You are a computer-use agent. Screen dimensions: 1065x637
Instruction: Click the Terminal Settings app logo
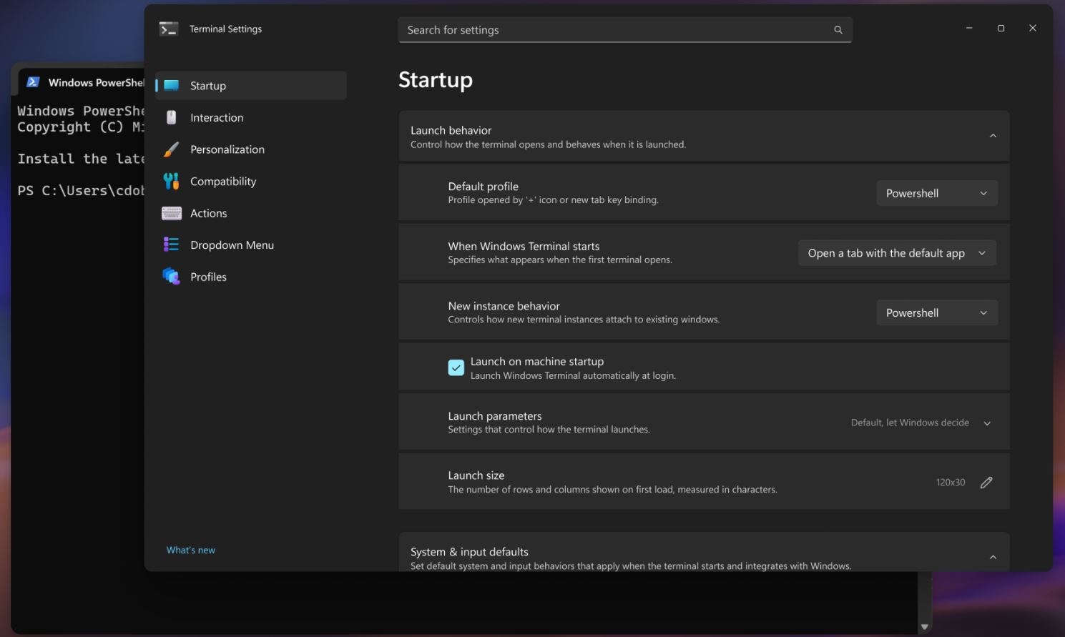click(169, 29)
